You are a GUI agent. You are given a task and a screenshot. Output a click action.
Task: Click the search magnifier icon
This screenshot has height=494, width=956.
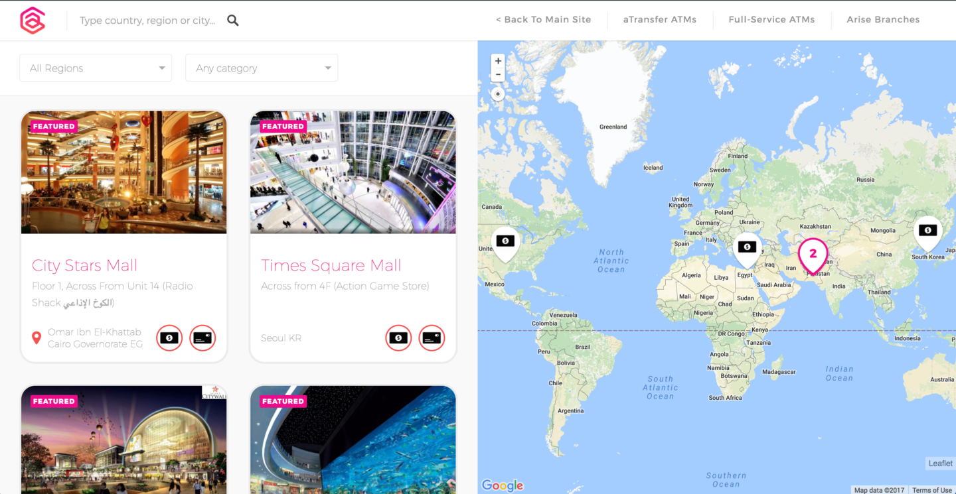click(x=233, y=21)
